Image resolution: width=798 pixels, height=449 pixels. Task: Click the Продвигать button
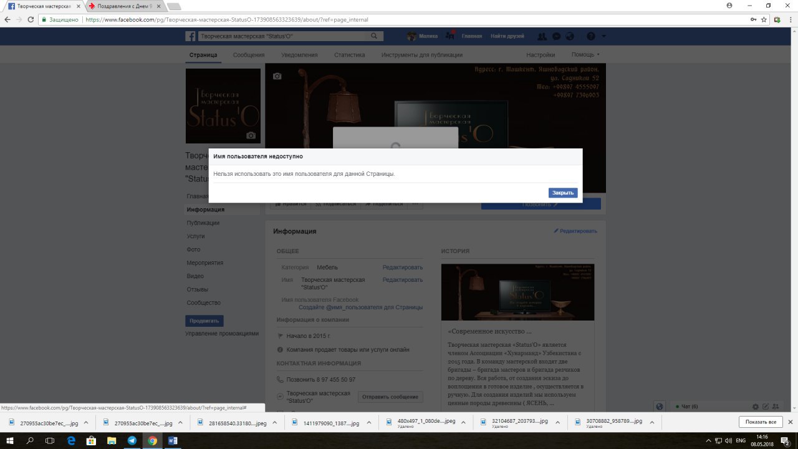click(204, 321)
